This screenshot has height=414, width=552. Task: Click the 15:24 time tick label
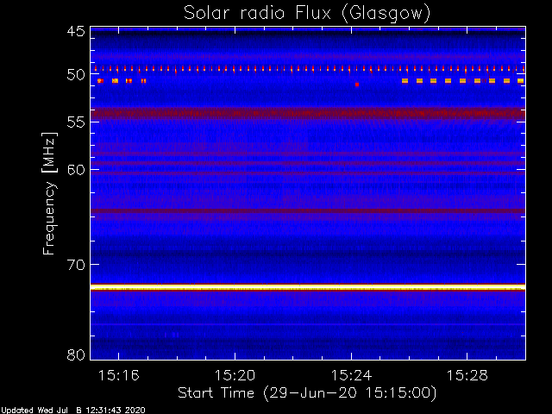pyautogui.click(x=351, y=375)
